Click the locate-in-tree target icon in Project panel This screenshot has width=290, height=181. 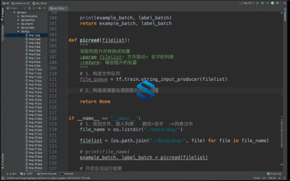(x=30, y=8)
